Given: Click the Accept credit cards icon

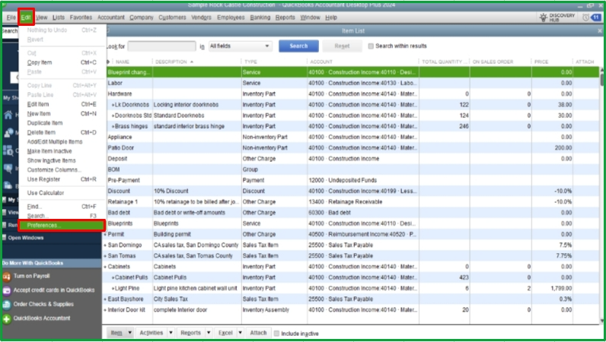Looking at the screenshot, I should click(7, 290).
